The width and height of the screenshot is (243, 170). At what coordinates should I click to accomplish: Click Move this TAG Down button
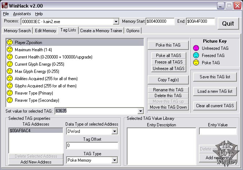[x=168, y=107]
